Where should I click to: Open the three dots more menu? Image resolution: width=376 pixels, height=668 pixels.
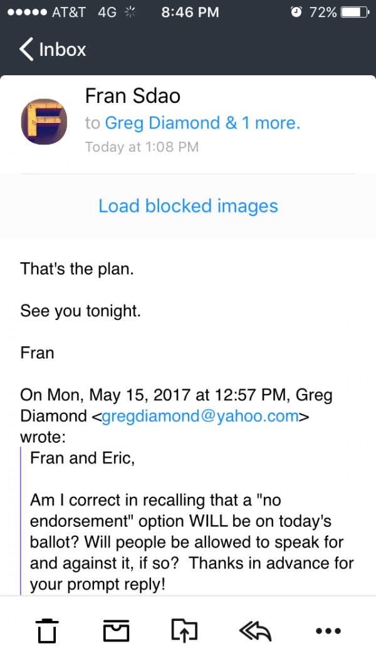coord(328,631)
